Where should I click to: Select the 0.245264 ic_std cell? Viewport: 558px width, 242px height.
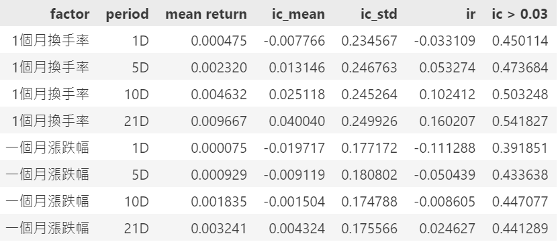point(369,94)
